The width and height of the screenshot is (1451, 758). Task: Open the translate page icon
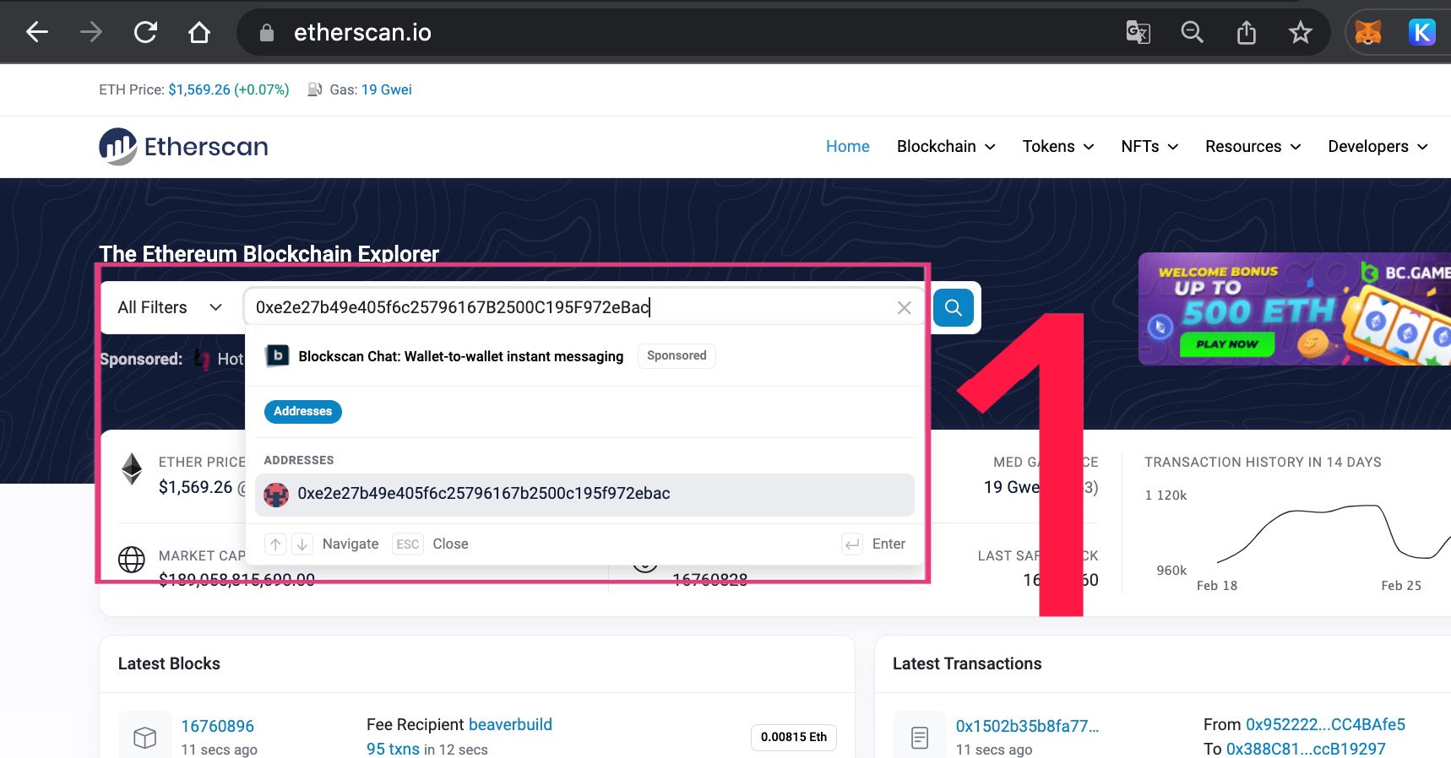(1139, 32)
